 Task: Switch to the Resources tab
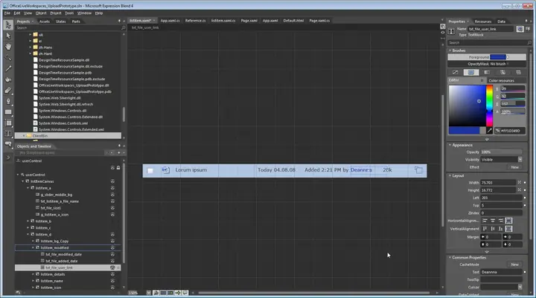(482, 22)
